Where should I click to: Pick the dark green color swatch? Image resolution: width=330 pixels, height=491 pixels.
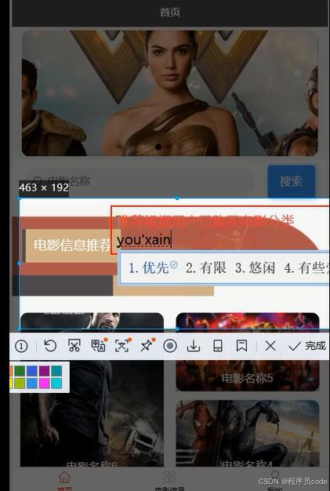pos(20,371)
